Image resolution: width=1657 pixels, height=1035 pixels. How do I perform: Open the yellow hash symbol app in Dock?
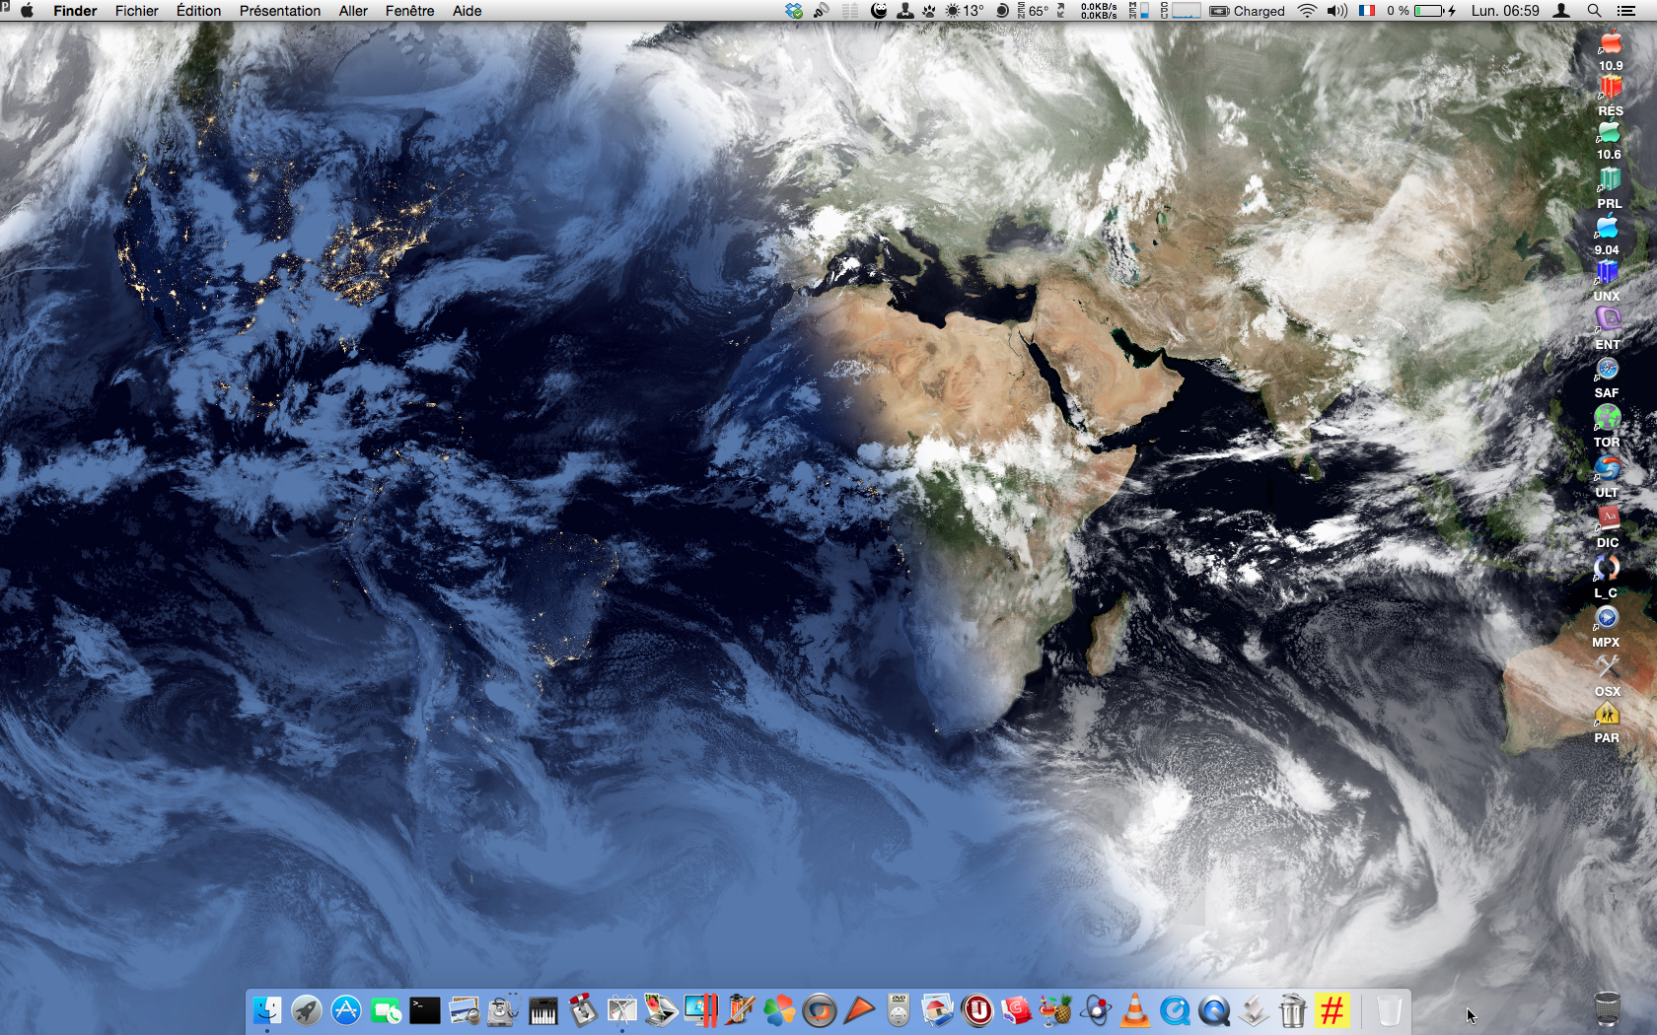point(1332,1010)
